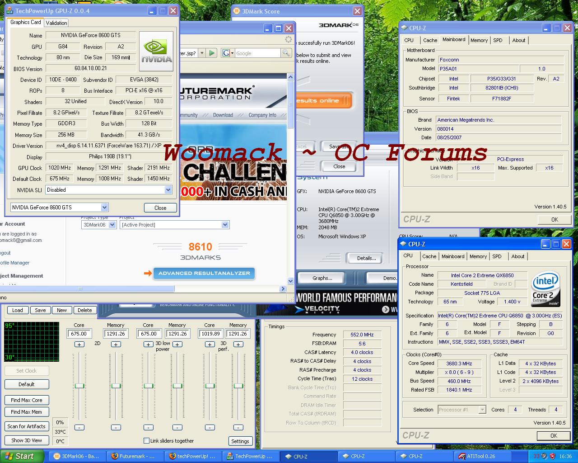Click Graphs... button in 3DMark
The image size is (578, 463).
point(322,278)
